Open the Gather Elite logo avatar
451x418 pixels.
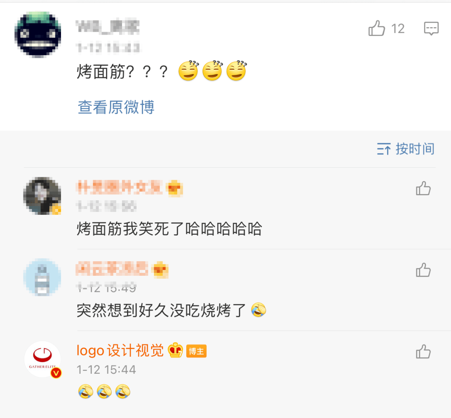coord(42,359)
